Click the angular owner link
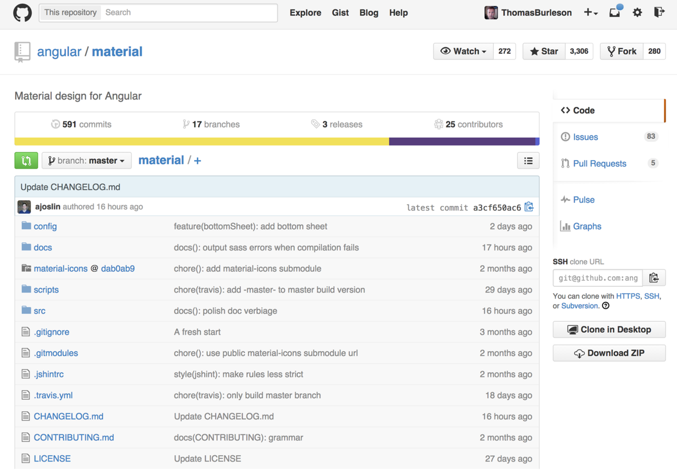The width and height of the screenshot is (677, 471). [59, 52]
